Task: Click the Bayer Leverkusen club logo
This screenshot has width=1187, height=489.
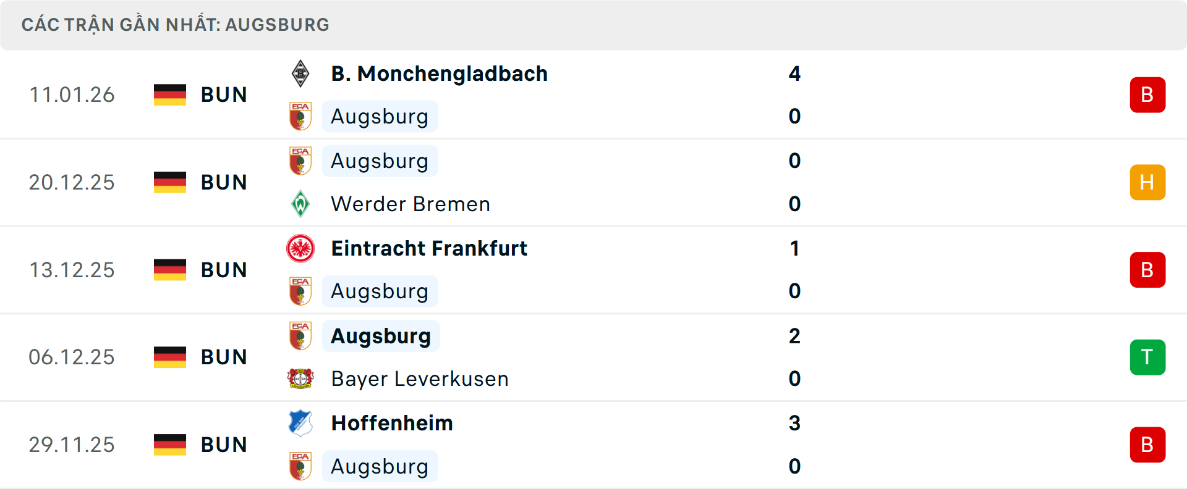Action: 300,378
